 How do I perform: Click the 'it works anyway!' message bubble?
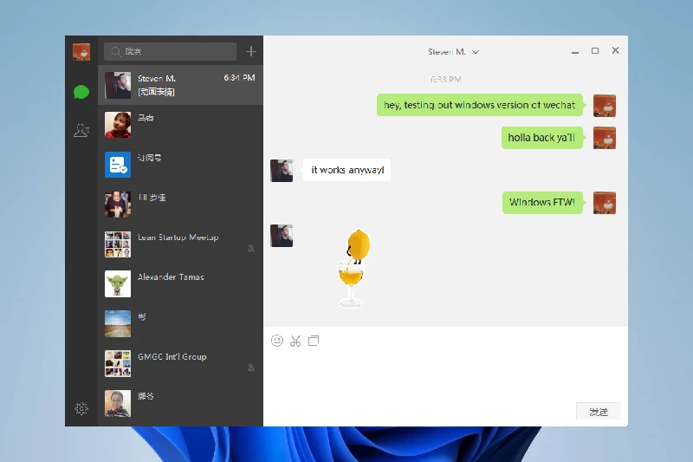coord(346,170)
